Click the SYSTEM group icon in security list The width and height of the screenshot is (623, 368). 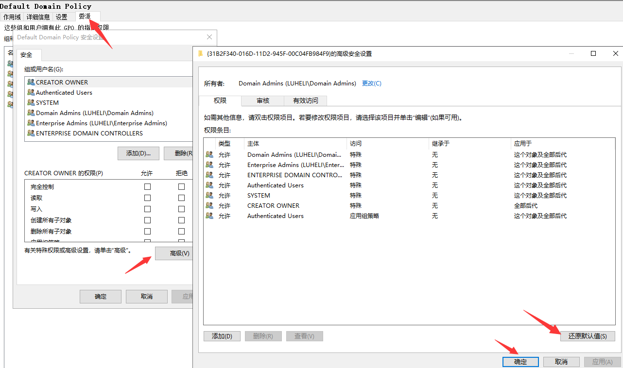click(31, 102)
